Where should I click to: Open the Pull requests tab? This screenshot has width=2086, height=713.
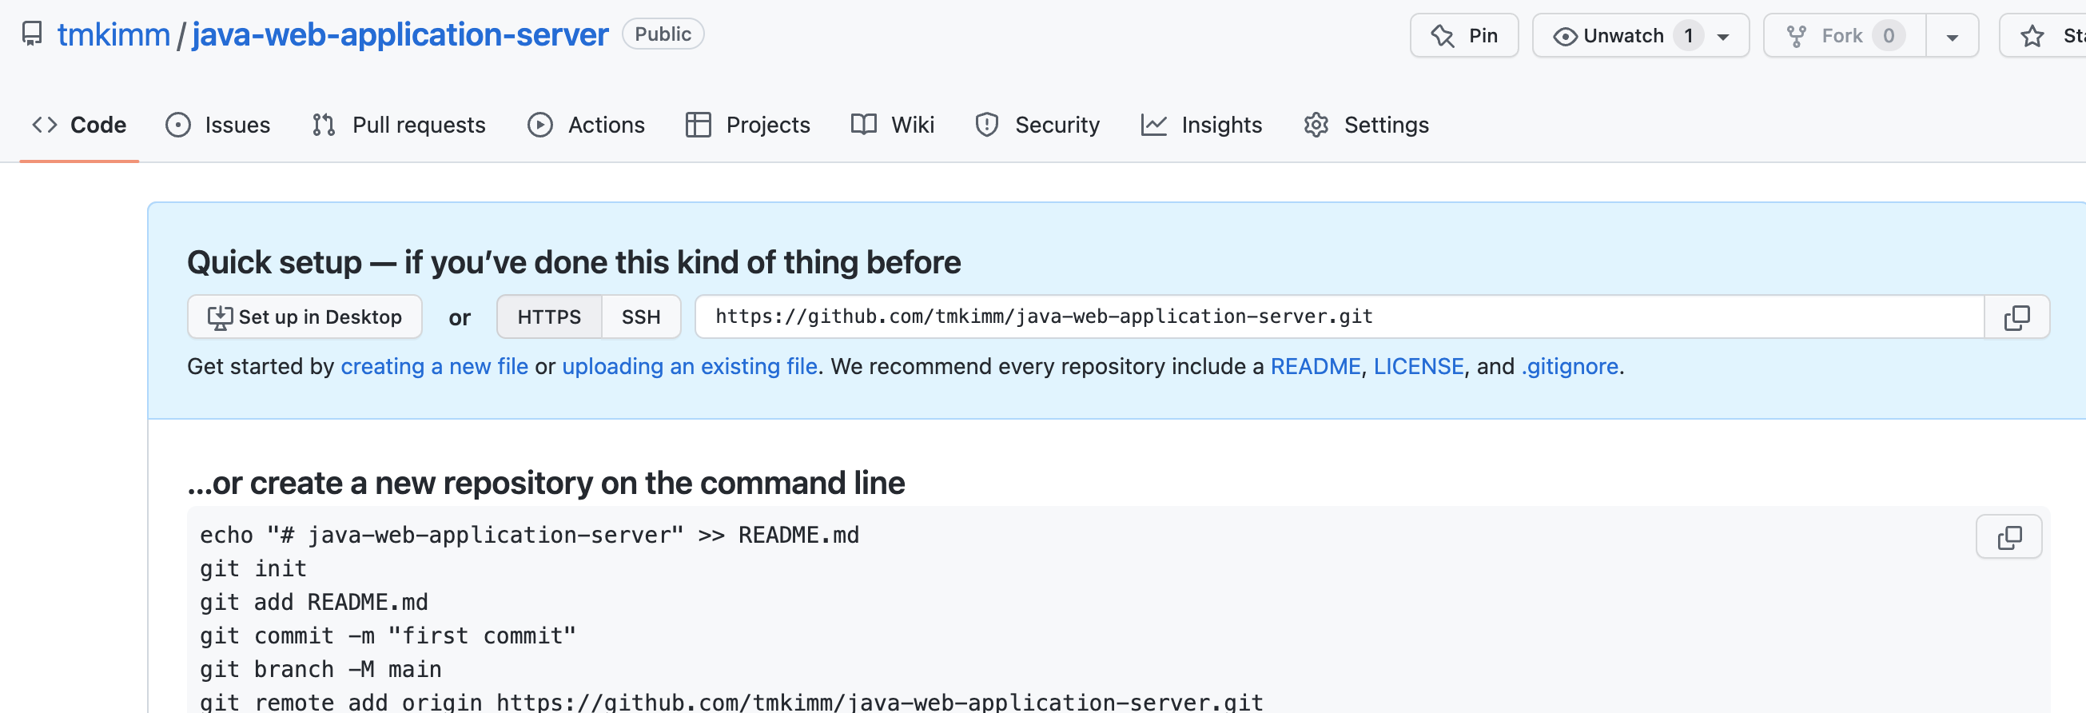click(398, 125)
